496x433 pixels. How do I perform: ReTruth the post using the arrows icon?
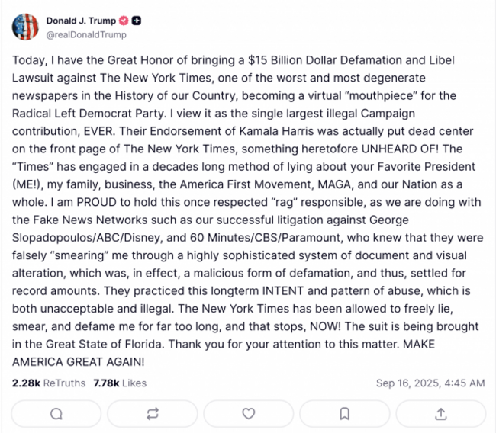click(x=152, y=413)
